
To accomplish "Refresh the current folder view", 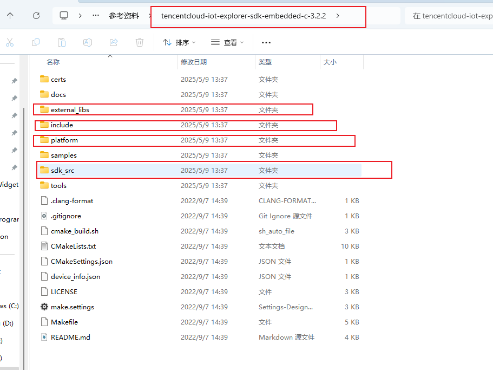I will pyautogui.click(x=36, y=16).
